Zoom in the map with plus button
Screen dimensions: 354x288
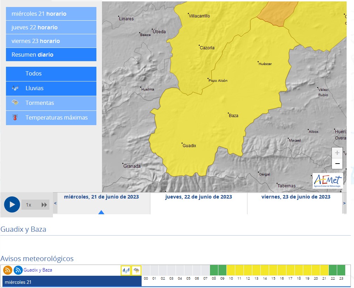click(337, 153)
